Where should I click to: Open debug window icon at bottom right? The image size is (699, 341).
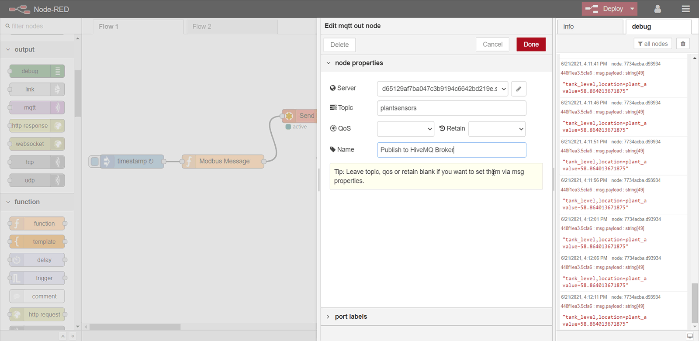coord(690,336)
